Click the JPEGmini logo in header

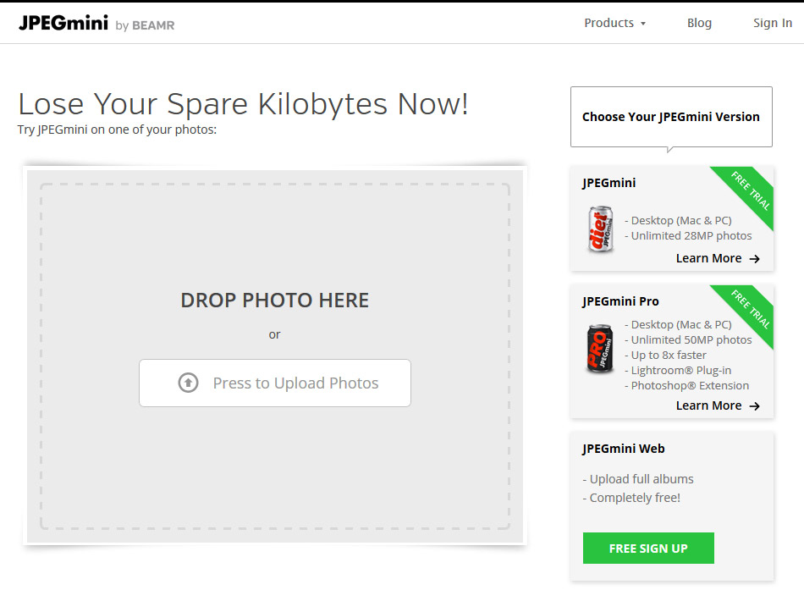[x=63, y=23]
